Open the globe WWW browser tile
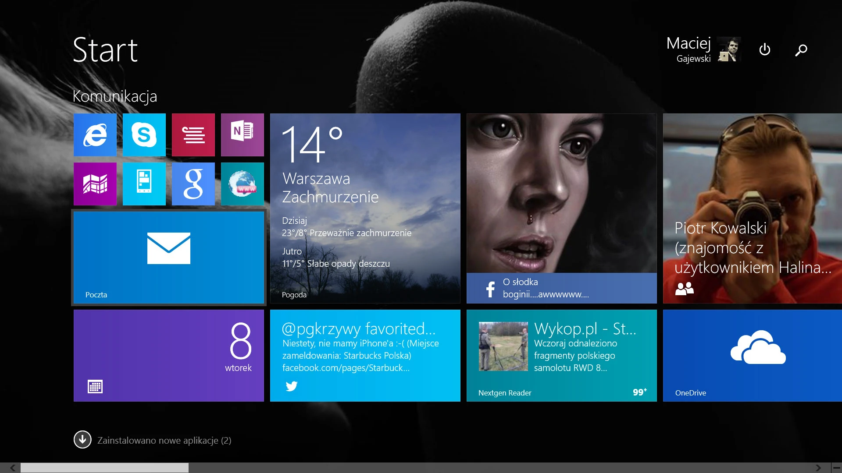 pyautogui.click(x=243, y=184)
